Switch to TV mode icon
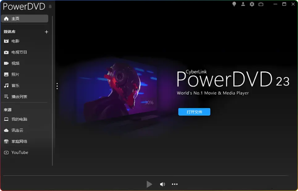 pyautogui.click(x=261, y=4)
